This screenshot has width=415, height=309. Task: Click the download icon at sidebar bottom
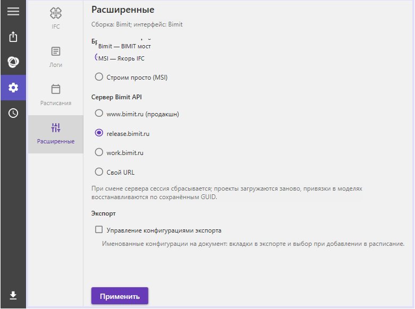(13, 295)
